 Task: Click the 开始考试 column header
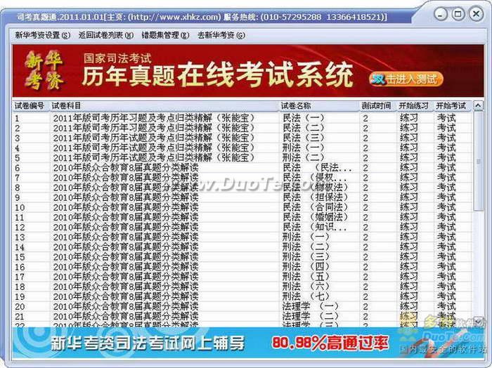[452, 106]
